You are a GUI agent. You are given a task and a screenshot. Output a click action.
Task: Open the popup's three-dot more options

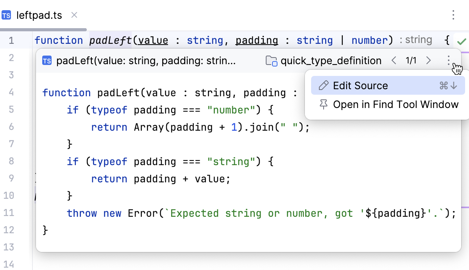(x=449, y=60)
